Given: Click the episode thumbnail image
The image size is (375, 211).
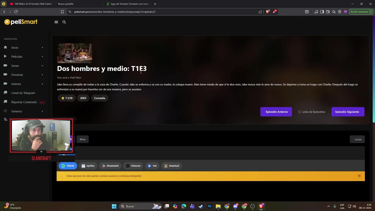Looking at the screenshot, I should [x=74, y=53].
